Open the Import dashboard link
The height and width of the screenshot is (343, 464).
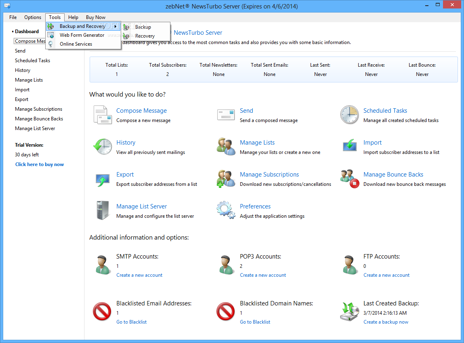373,143
